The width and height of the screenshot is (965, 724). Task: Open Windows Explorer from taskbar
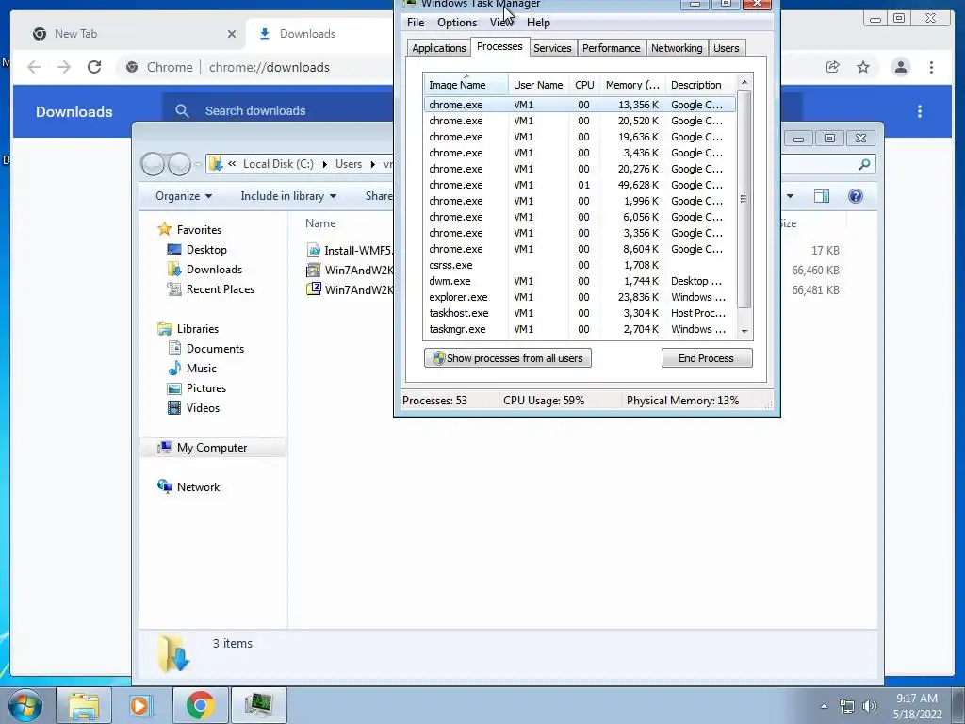tap(84, 705)
